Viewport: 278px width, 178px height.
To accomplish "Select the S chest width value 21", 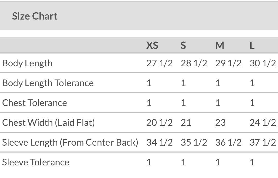I will (x=186, y=123).
